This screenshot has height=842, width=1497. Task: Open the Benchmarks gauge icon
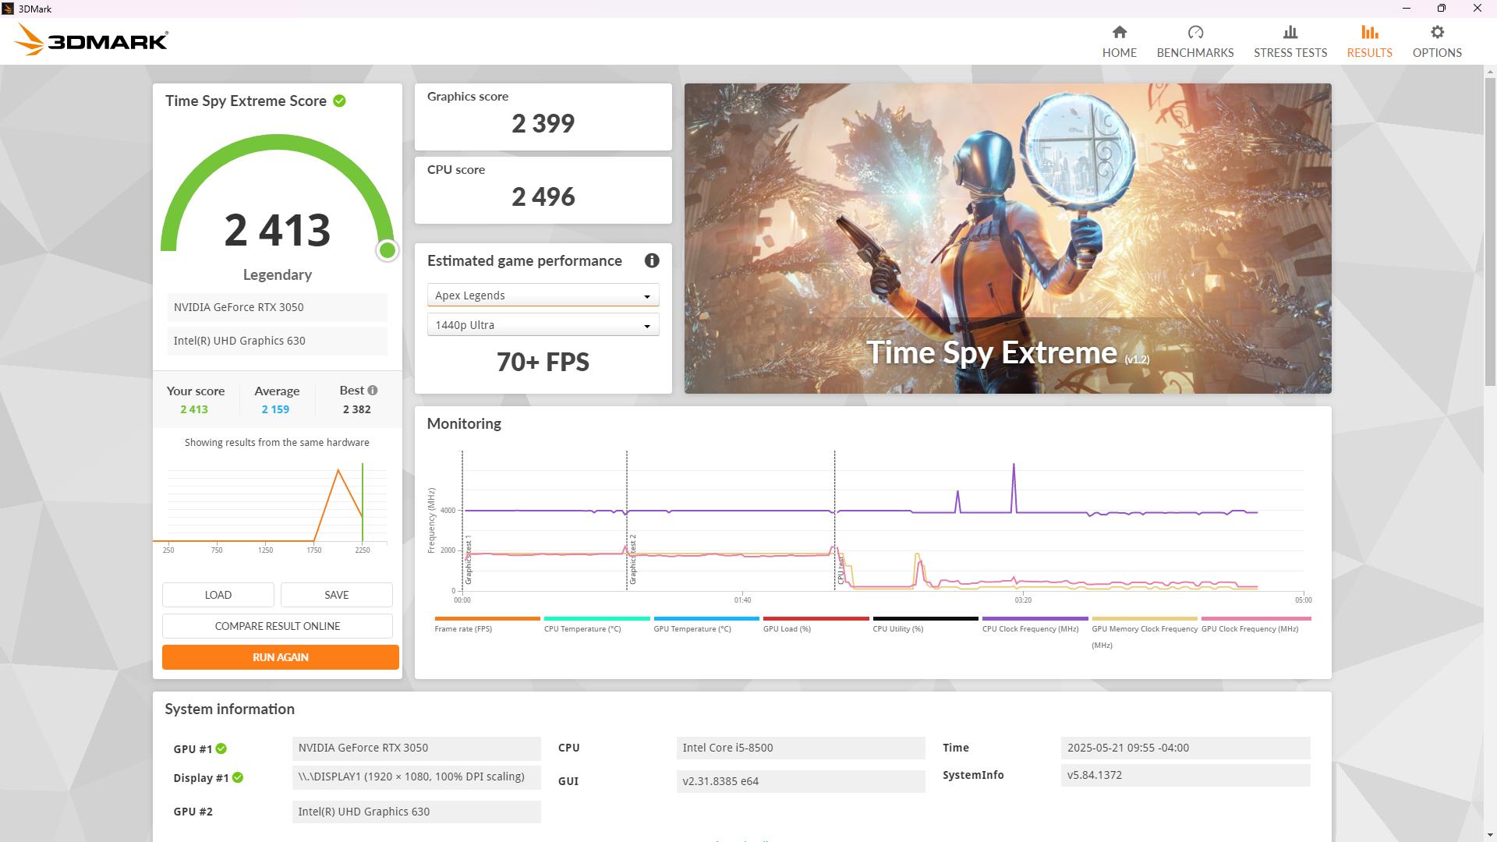tap(1194, 33)
